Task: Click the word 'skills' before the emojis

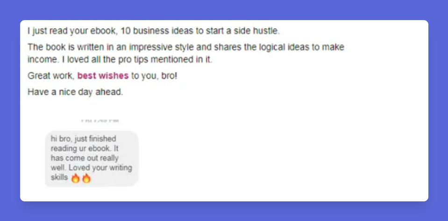Action: pos(59,177)
